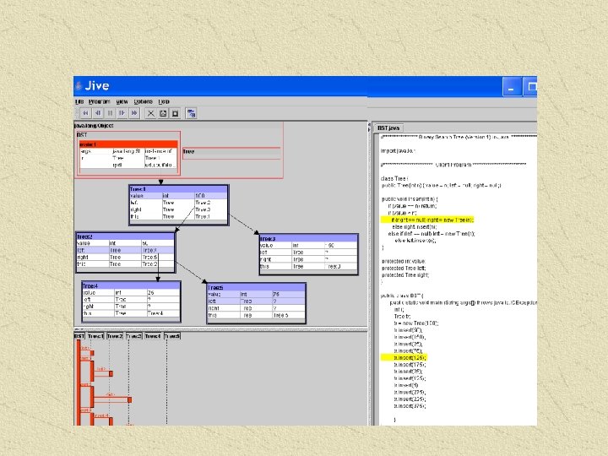This screenshot has width=608, height=456.
Task: Click the Tree:3 object box title
Action: pos(308,238)
